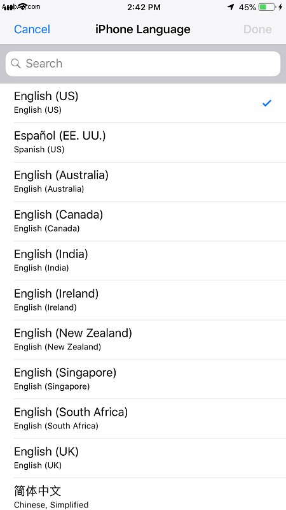Select Español (EE. UU.) language
Screen dimensions: 286x510
(x=143, y=142)
